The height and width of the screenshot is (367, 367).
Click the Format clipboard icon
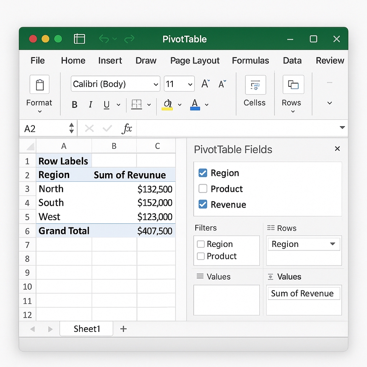tap(39, 84)
